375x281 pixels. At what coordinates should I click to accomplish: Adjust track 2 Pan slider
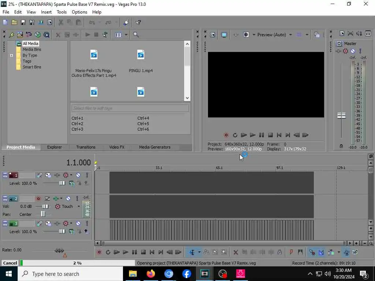click(43, 214)
